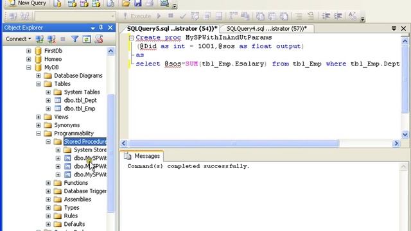Screen dimensions: 411x231
Task: Expand the FirstDb database node
Action: [28, 51]
